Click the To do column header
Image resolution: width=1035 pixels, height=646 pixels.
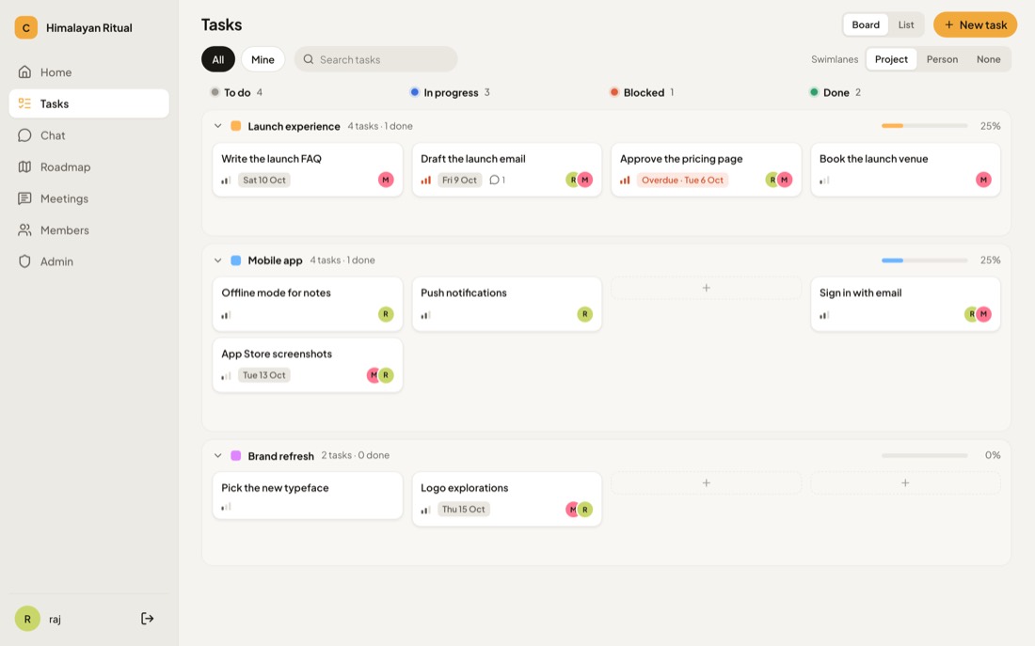pyautogui.click(x=236, y=92)
